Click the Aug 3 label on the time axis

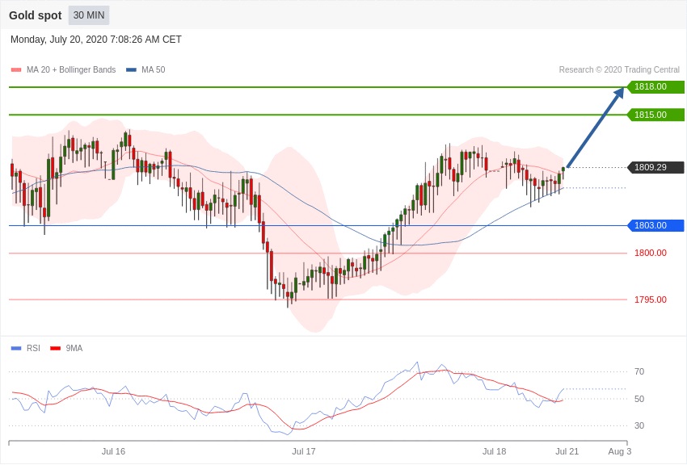click(619, 451)
